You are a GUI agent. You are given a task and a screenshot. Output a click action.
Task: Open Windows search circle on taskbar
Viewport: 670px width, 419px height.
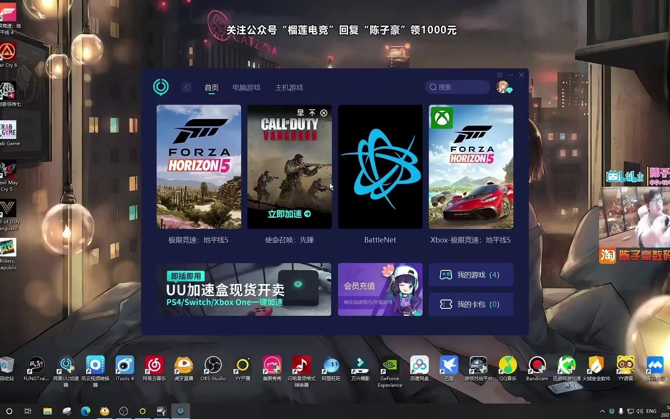pos(9,411)
